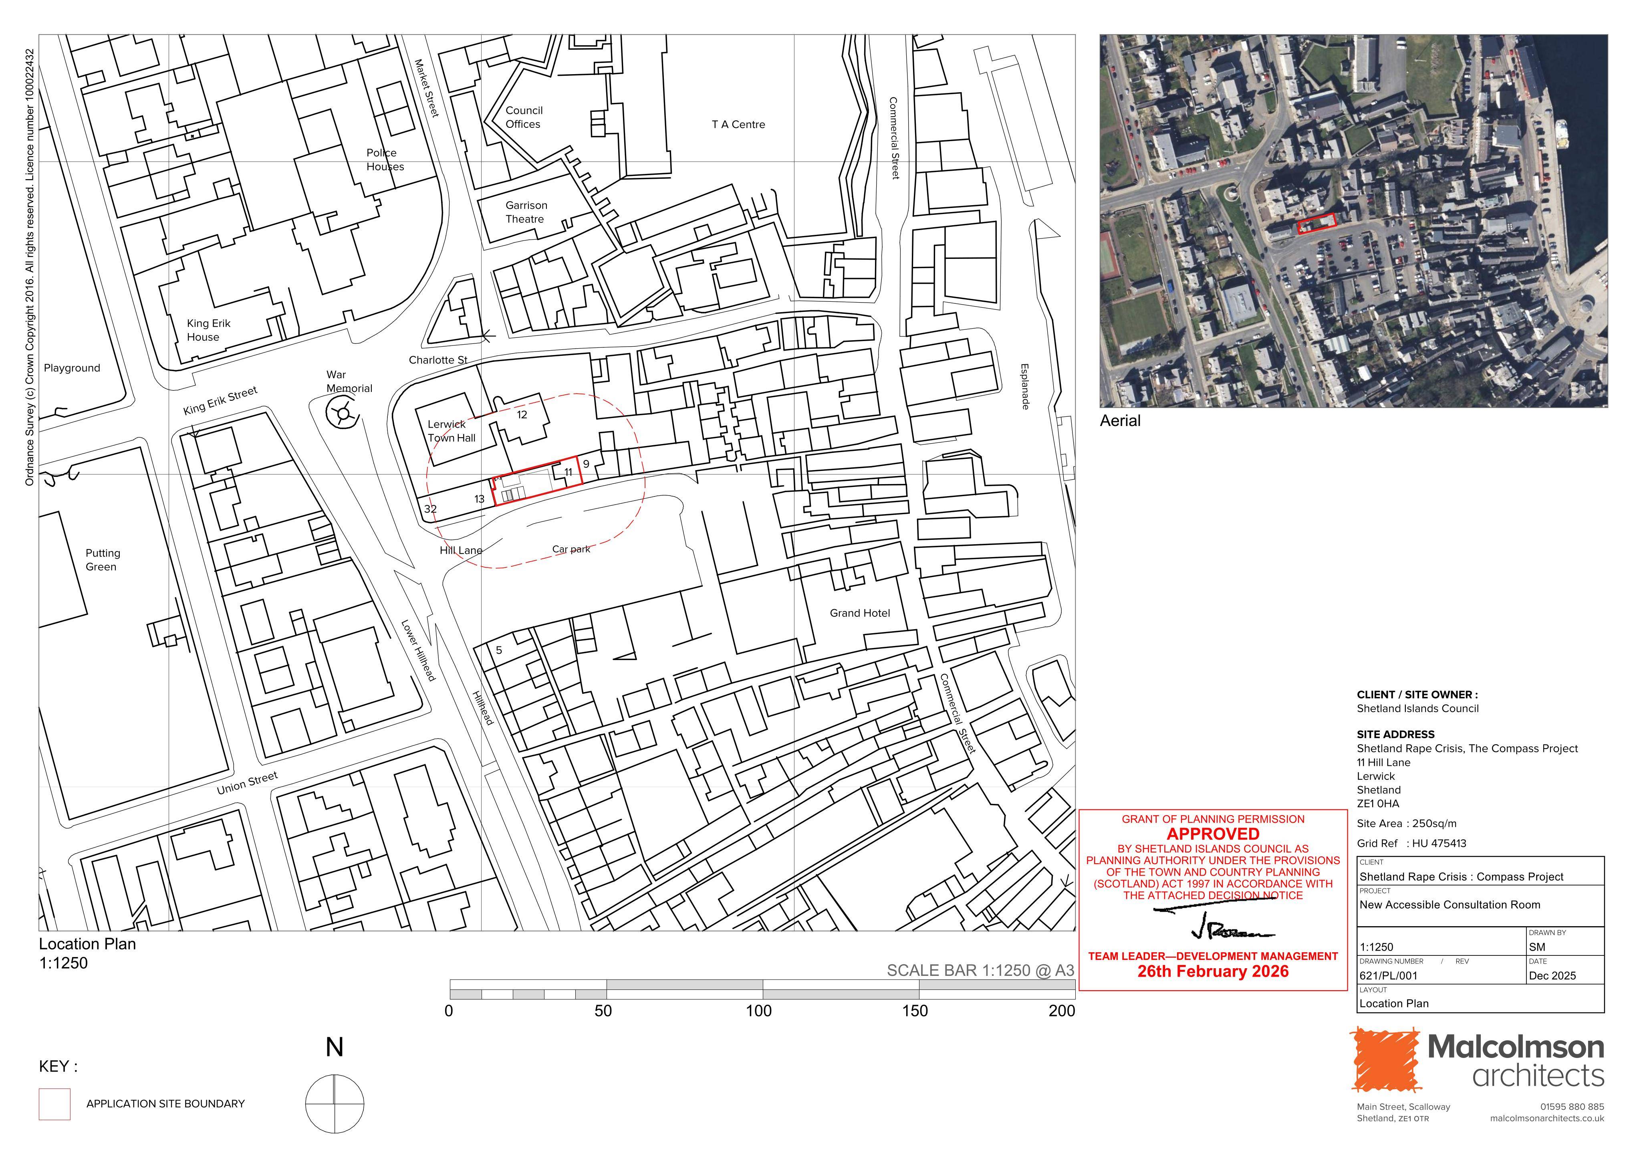The height and width of the screenshot is (1161, 1641).
Task: Select the 'Putting Green' label
Action: coord(103,560)
